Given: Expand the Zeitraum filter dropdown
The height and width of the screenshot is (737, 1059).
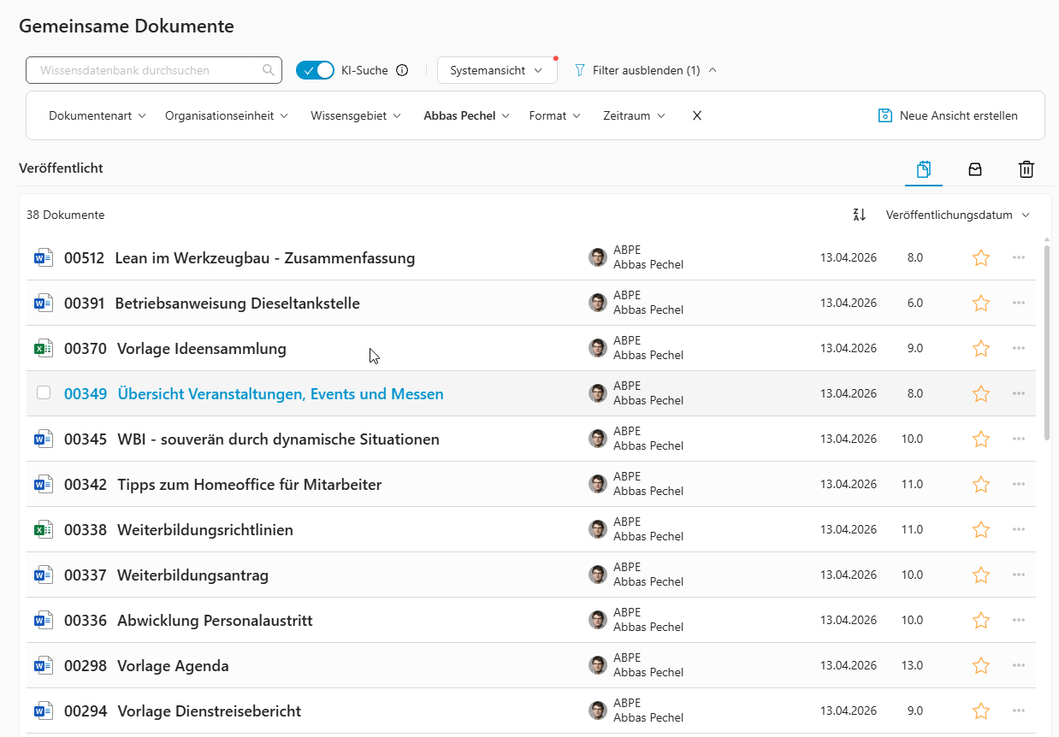Looking at the screenshot, I should pos(633,115).
